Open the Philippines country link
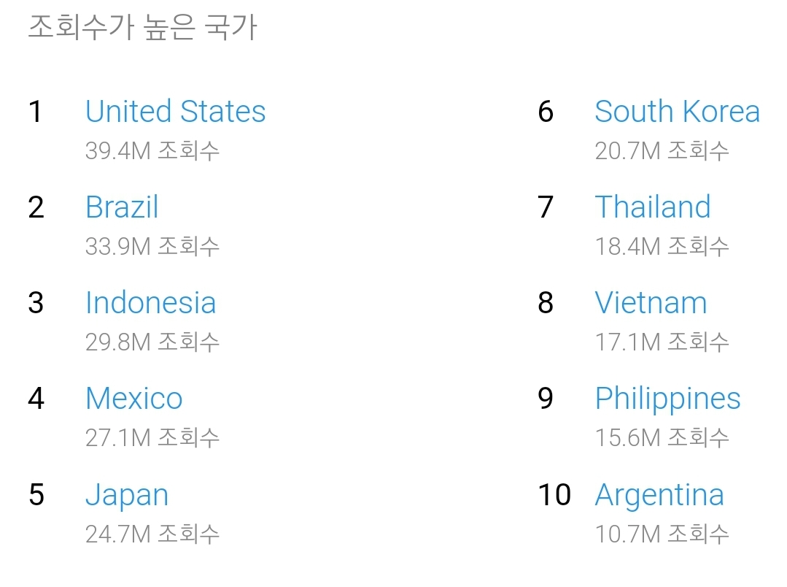Image resolution: width=787 pixels, height=587 pixels. [x=667, y=399]
